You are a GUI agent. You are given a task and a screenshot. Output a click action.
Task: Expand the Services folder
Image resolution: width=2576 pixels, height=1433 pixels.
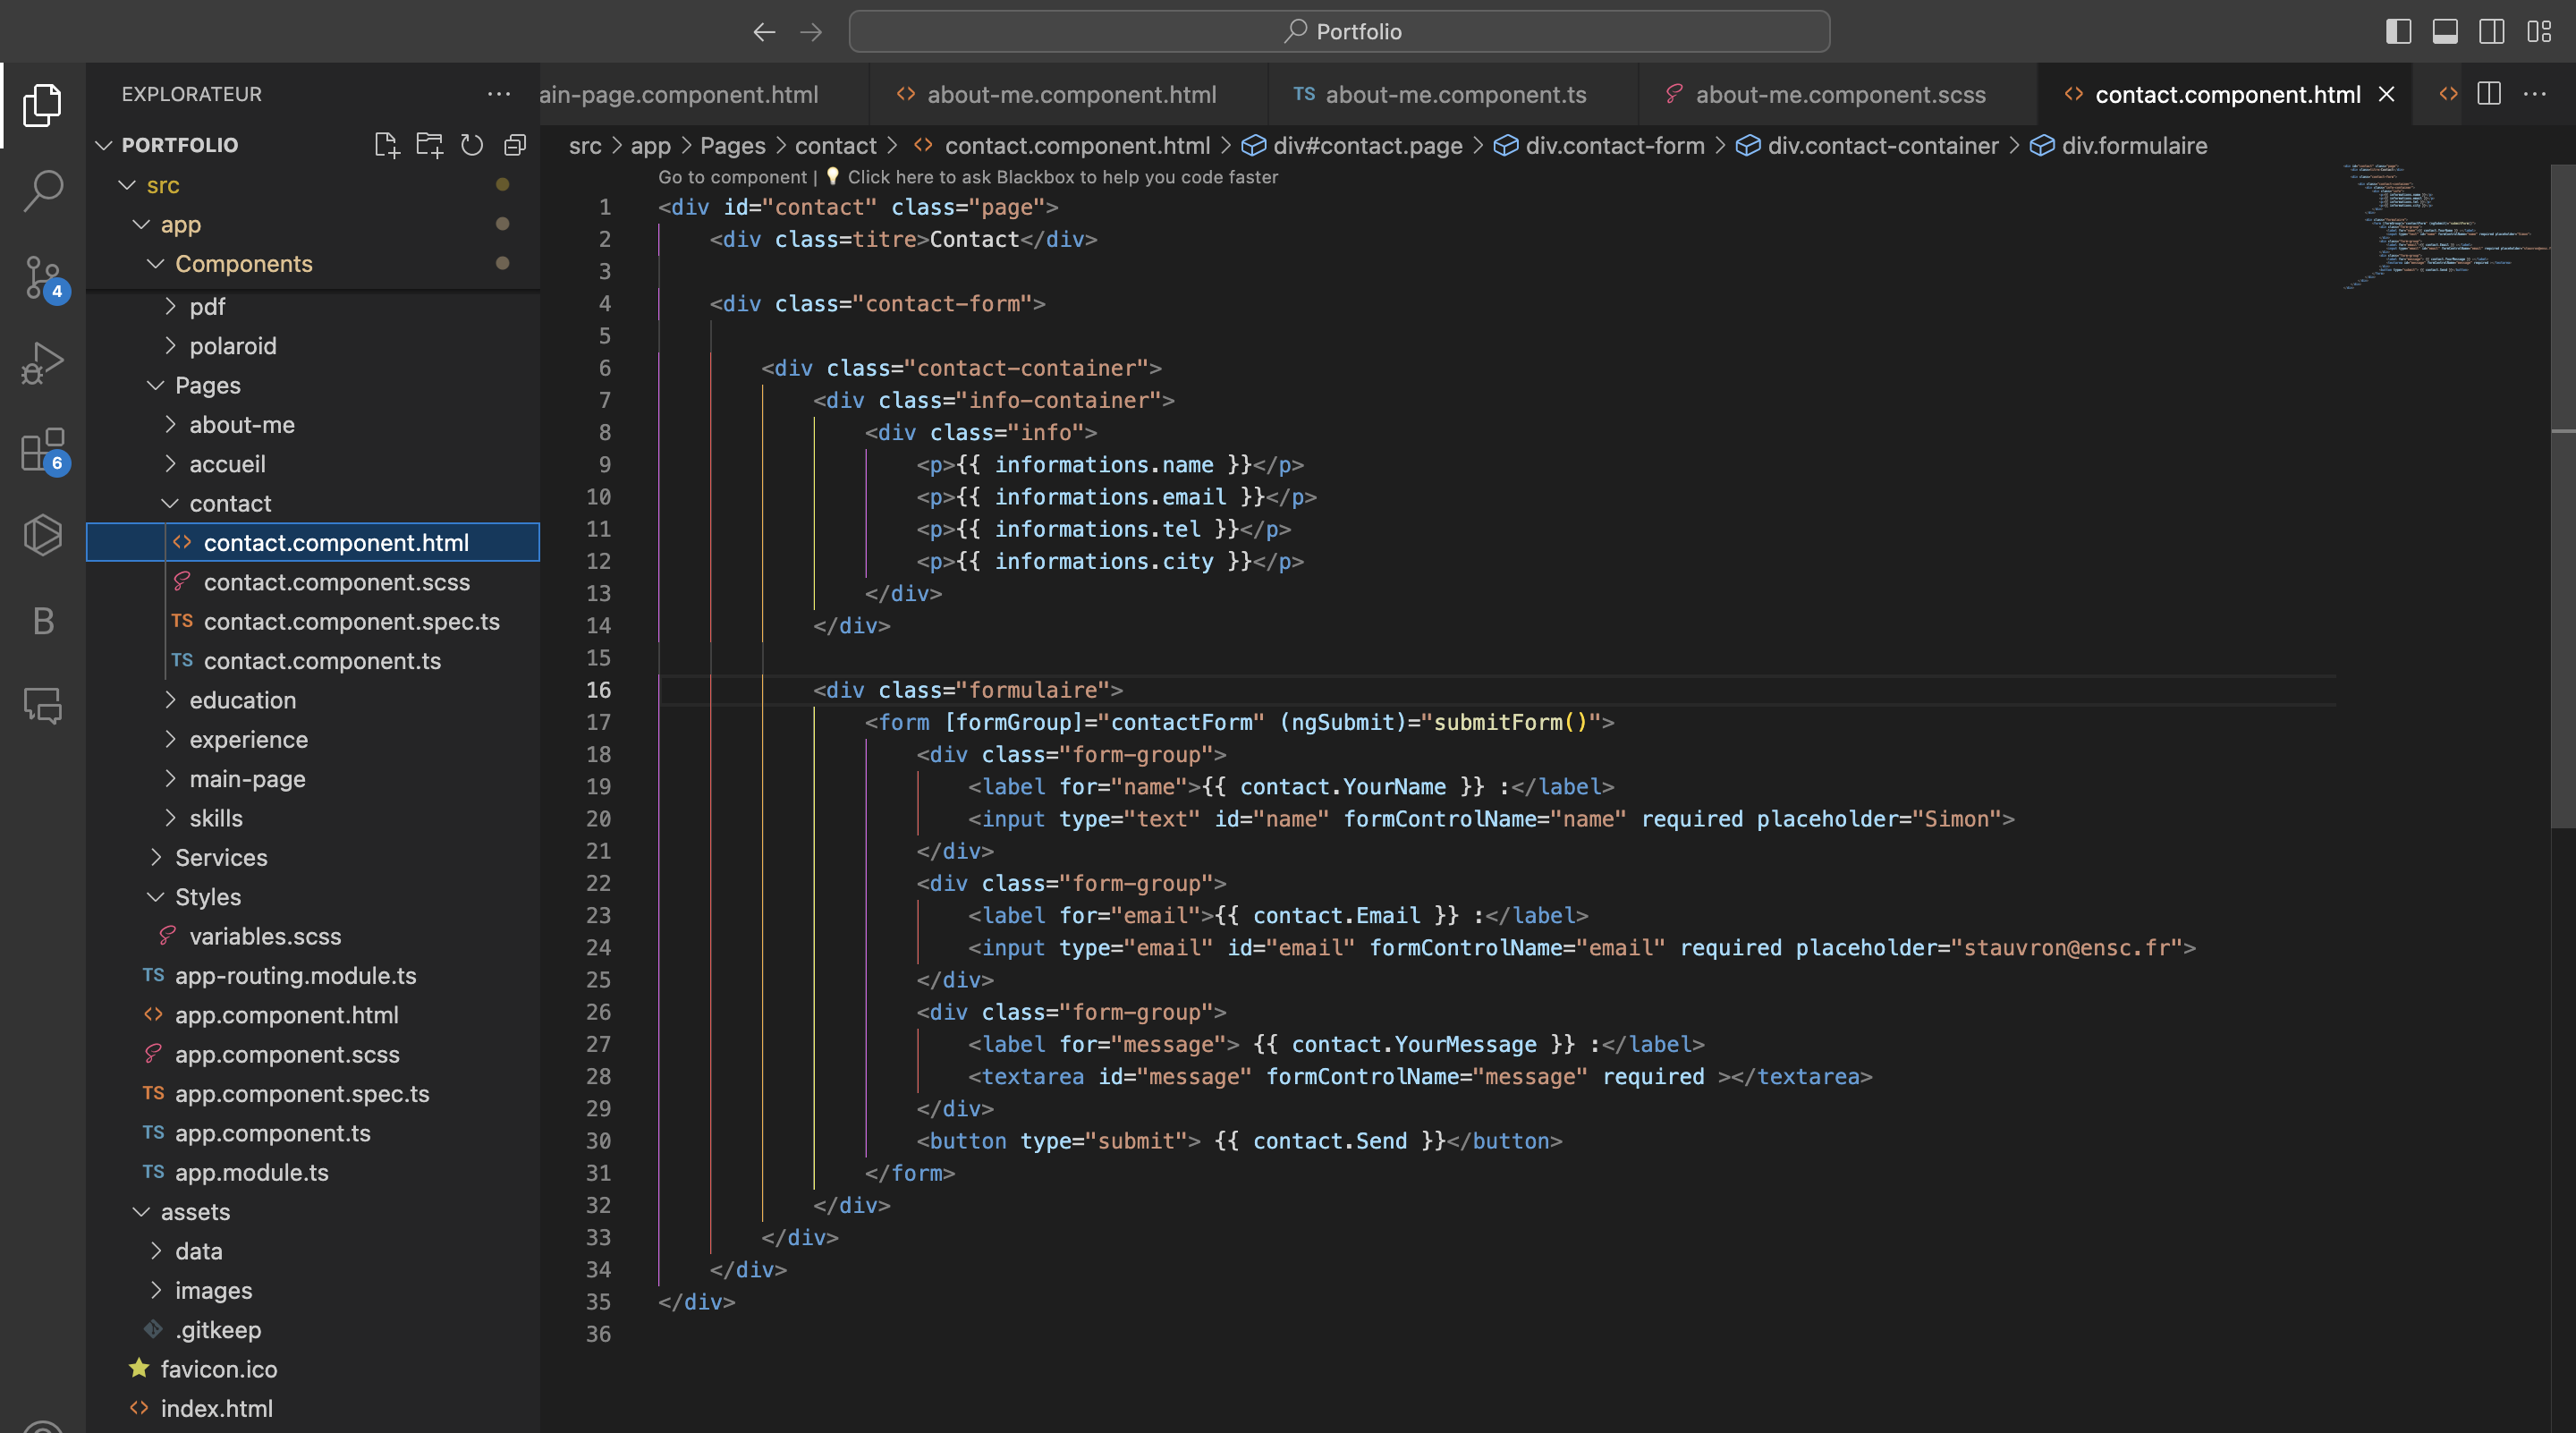coord(156,858)
